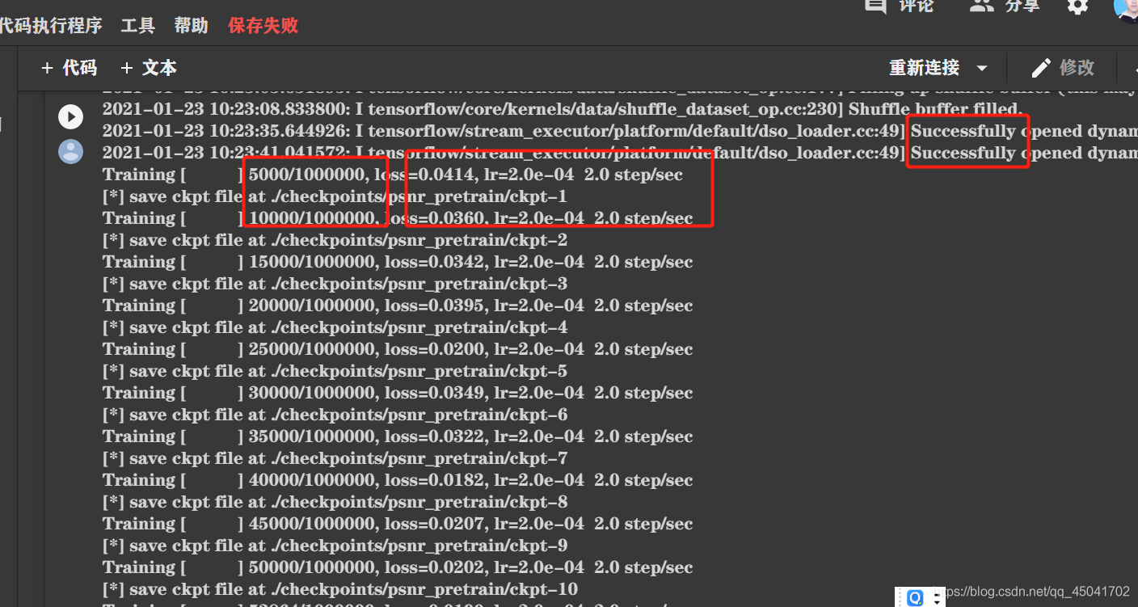Add a text cell with + 文本

click(148, 68)
